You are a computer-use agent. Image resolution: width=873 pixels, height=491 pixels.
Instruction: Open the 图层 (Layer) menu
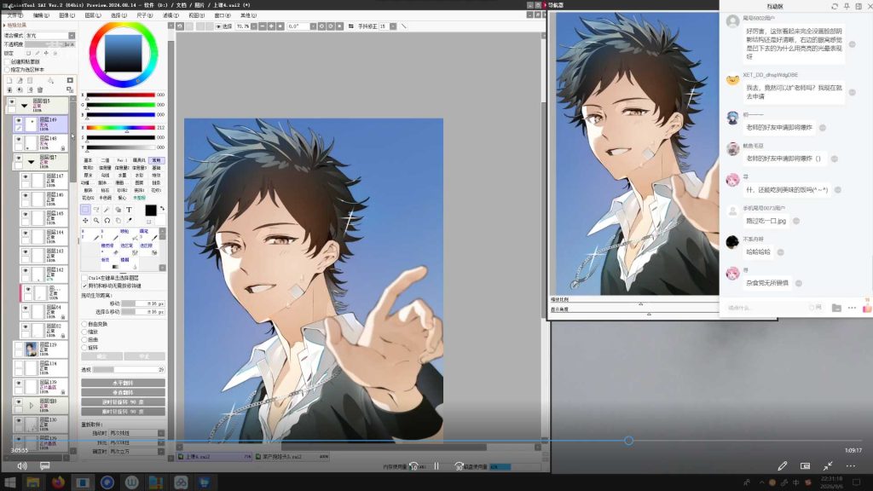tap(93, 15)
